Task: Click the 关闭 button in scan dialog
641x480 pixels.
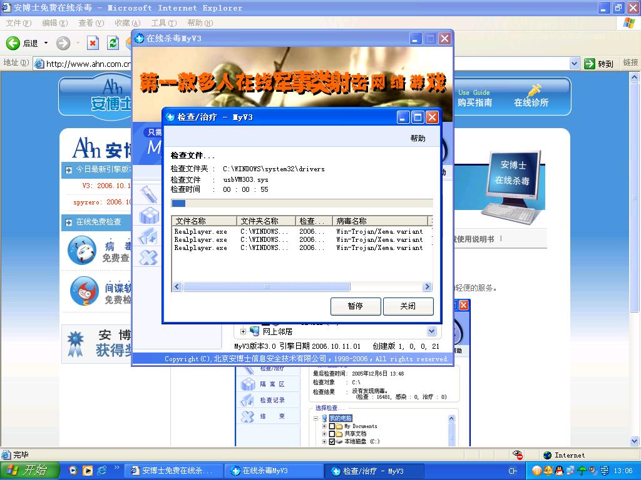Action: (x=408, y=306)
